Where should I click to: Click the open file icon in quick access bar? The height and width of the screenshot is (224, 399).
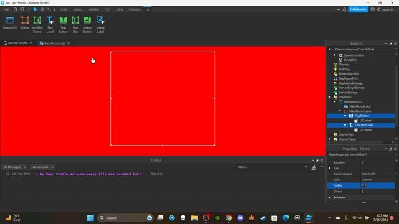[22, 9]
